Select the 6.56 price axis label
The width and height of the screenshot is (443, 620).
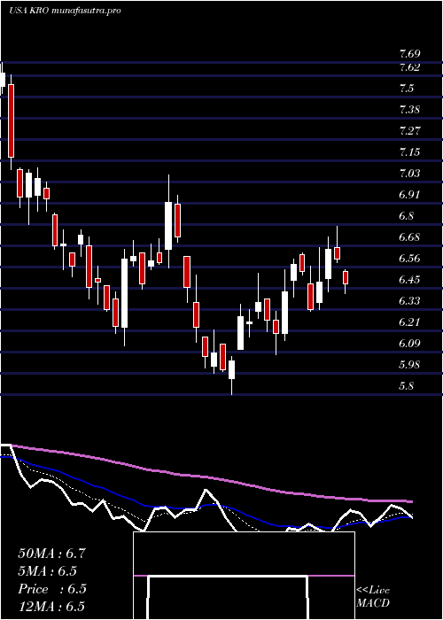[409, 259]
